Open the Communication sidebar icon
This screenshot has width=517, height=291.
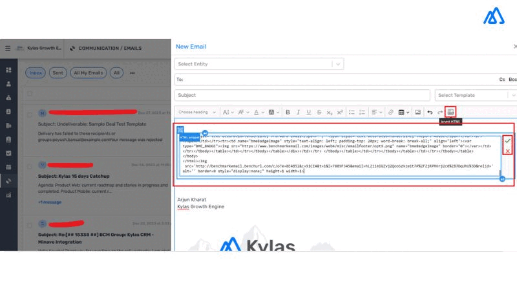[x=8, y=181]
